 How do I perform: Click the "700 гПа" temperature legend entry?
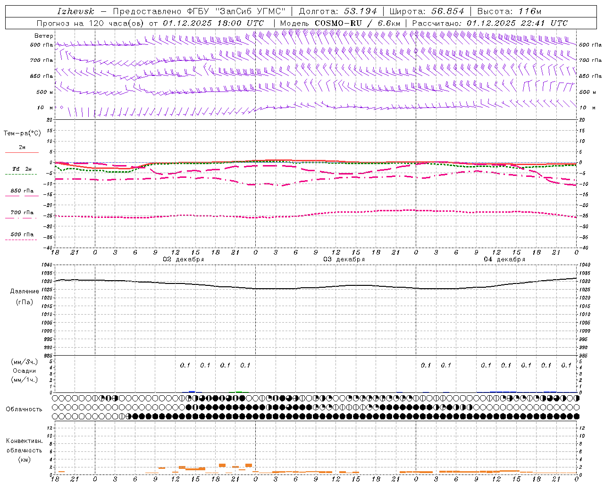click(x=22, y=213)
